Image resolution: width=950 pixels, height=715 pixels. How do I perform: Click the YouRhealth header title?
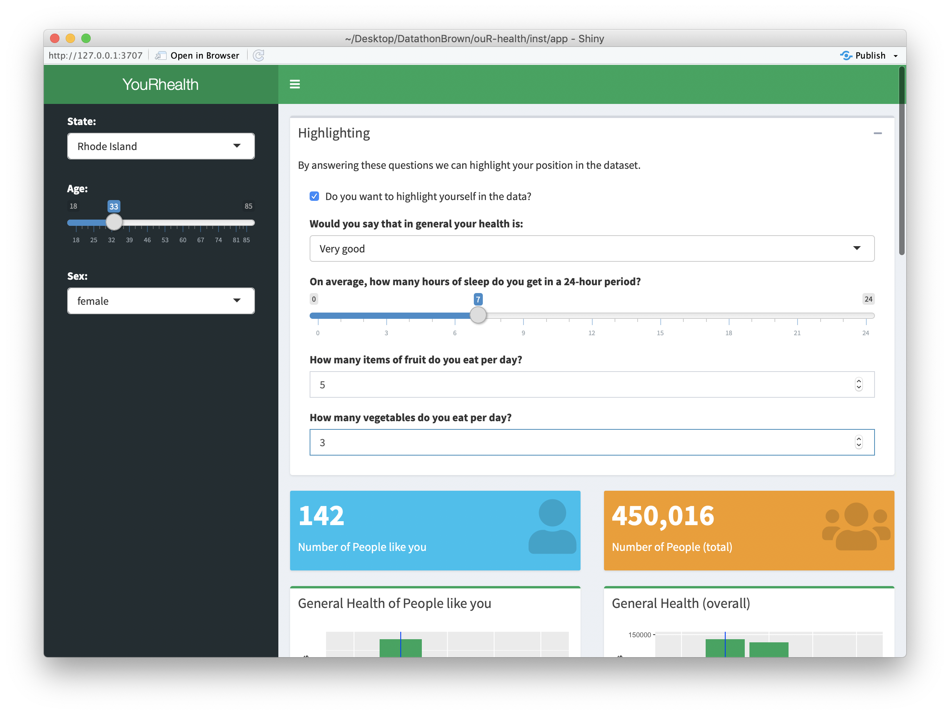point(161,84)
